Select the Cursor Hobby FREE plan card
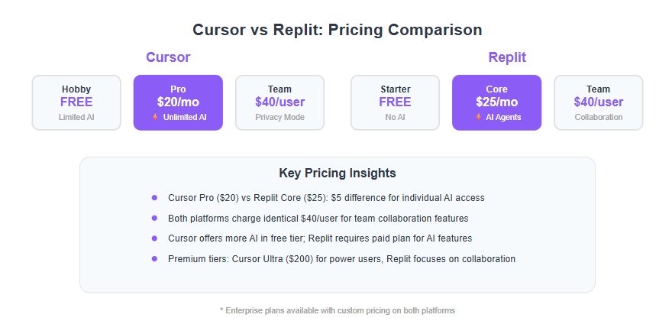This screenshot has height=334, width=672. pyautogui.click(x=76, y=102)
